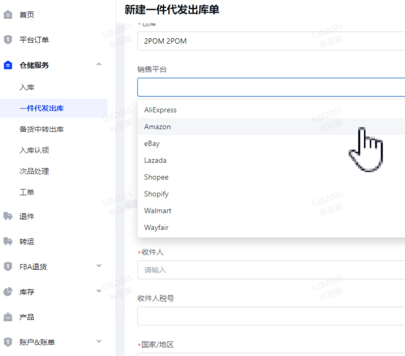Go to 工单 submenu

[26, 192]
